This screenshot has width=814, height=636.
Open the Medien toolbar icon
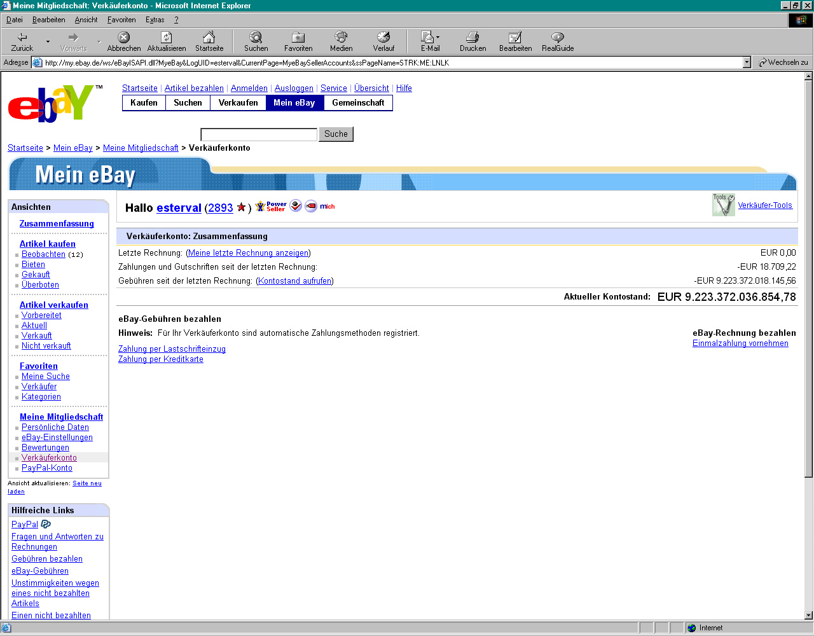click(x=341, y=37)
